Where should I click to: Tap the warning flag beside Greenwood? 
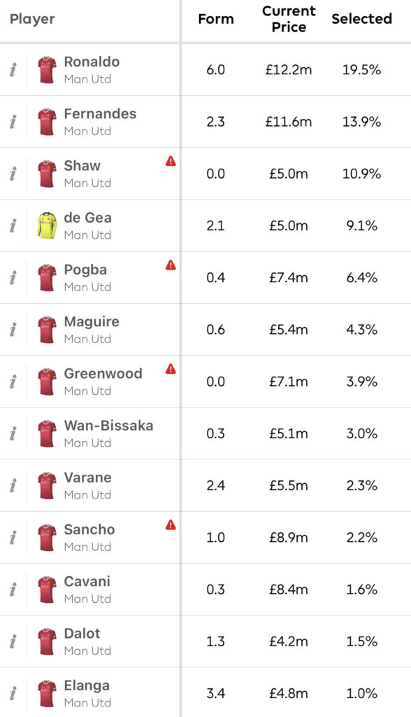(171, 368)
